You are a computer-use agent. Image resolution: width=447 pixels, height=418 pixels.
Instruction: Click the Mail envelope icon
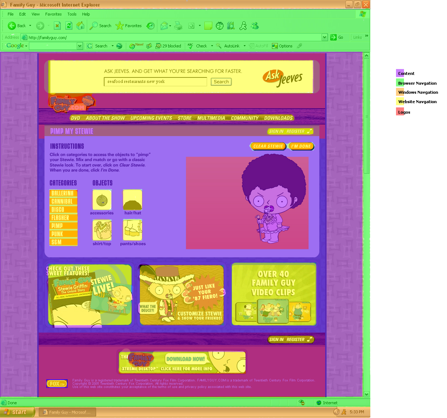click(164, 26)
